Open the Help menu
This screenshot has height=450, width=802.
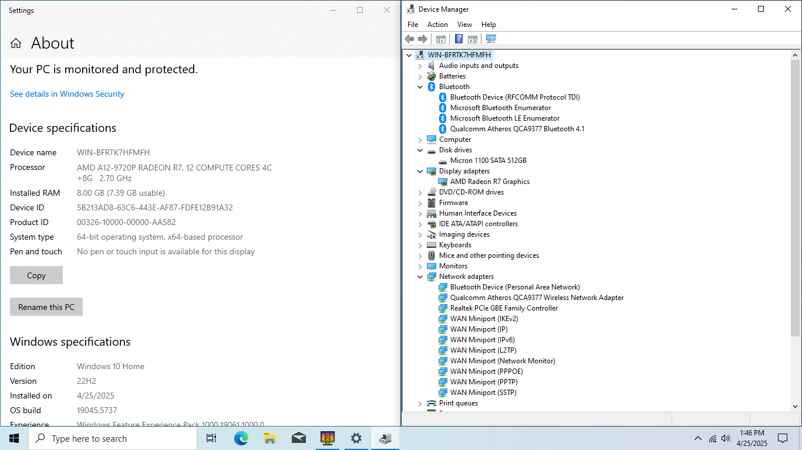pos(488,25)
